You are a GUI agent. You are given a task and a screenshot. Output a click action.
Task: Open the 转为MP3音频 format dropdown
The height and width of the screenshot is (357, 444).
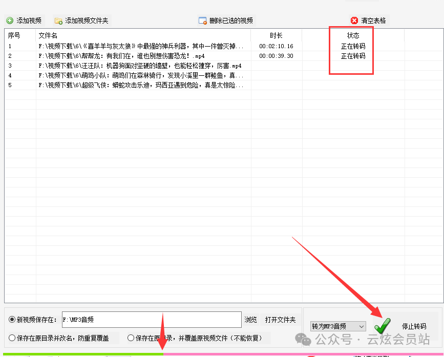pyautogui.click(x=338, y=326)
